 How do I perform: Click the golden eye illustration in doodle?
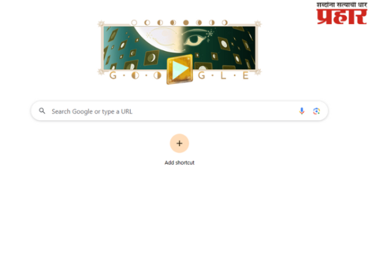[x=194, y=39]
